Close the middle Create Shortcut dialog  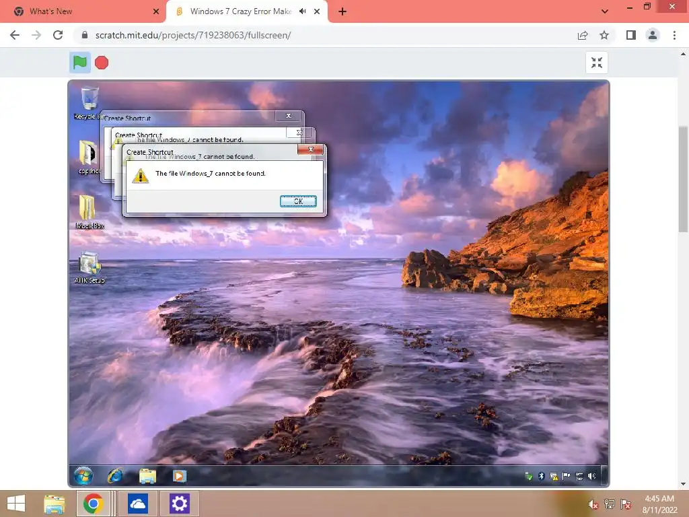(x=299, y=133)
